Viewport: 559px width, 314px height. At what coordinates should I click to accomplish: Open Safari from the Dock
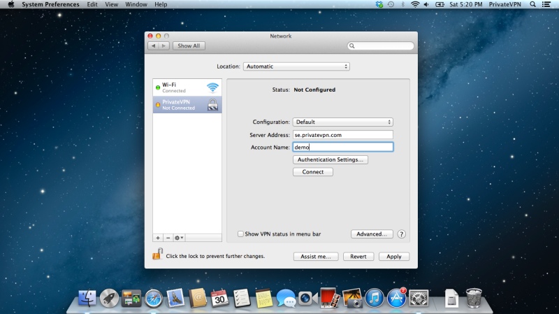[153, 299]
